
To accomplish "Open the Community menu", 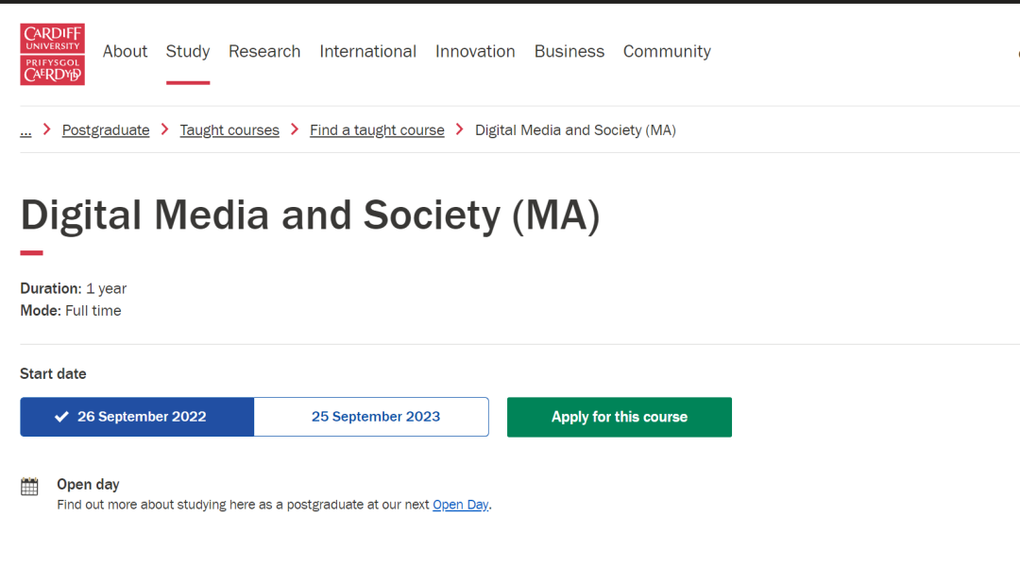I will click(667, 52).
